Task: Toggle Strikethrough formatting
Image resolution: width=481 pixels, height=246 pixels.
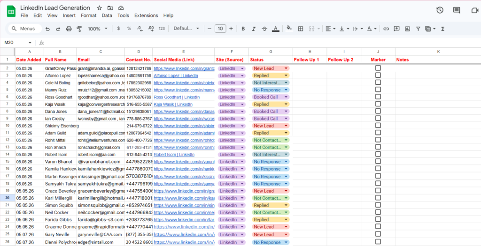Action: (264, 29)
